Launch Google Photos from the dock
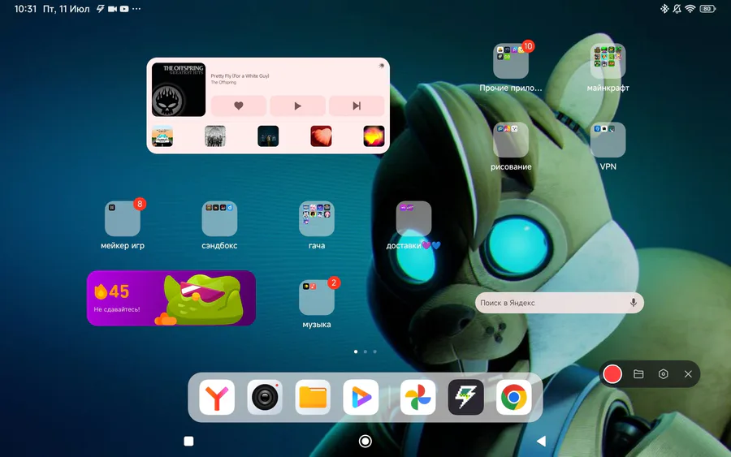The width and height of the screenshot is (731, 457). (x=417, y=398)
